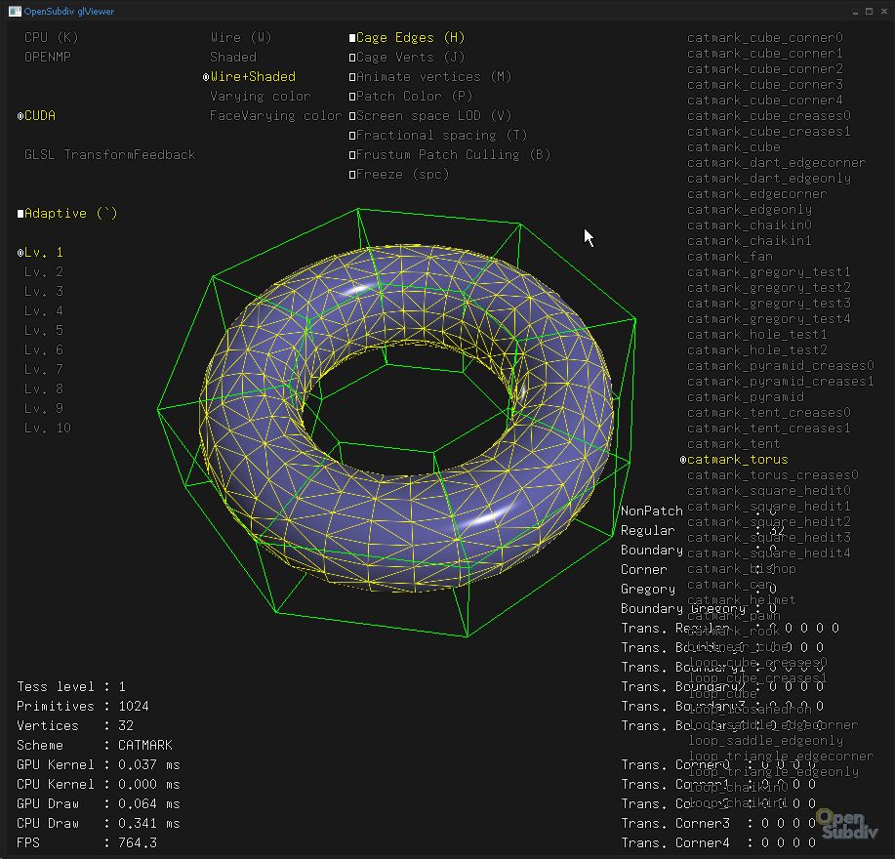This screenshot has width=895, height=859.
Task: Choose the catmark_pyramid model
Action: coord(746,397)
